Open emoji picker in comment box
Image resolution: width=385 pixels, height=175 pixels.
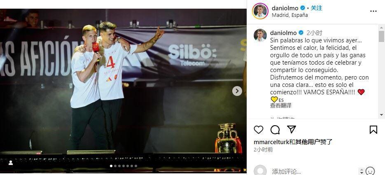pos(370,171)
